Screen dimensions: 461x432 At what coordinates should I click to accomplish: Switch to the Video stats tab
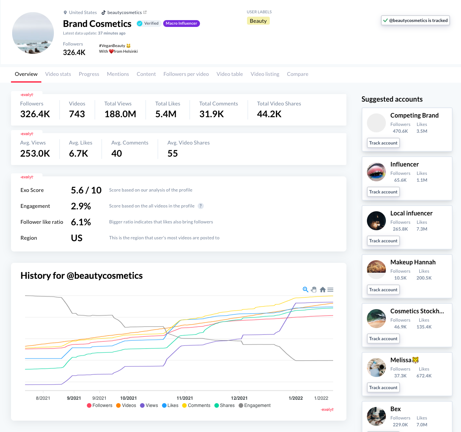coord(58,74)
